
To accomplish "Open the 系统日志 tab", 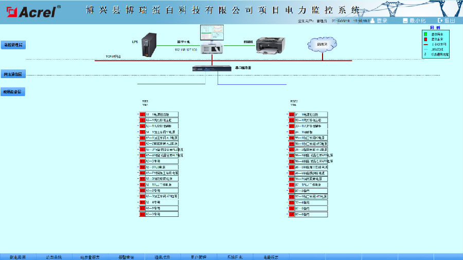I will 235,257.
